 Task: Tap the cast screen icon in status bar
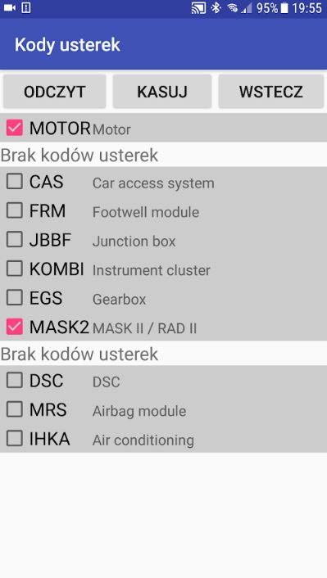[x=198, y=7]
